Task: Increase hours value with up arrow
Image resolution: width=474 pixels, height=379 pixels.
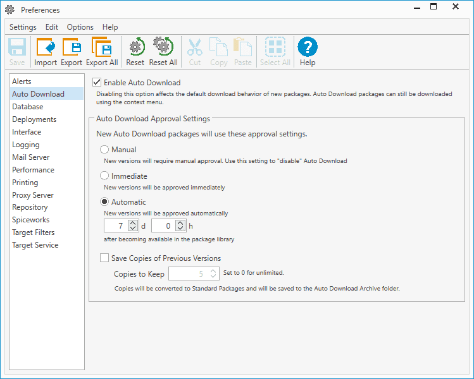Action: pyautogui.click(x=180, y=223)
